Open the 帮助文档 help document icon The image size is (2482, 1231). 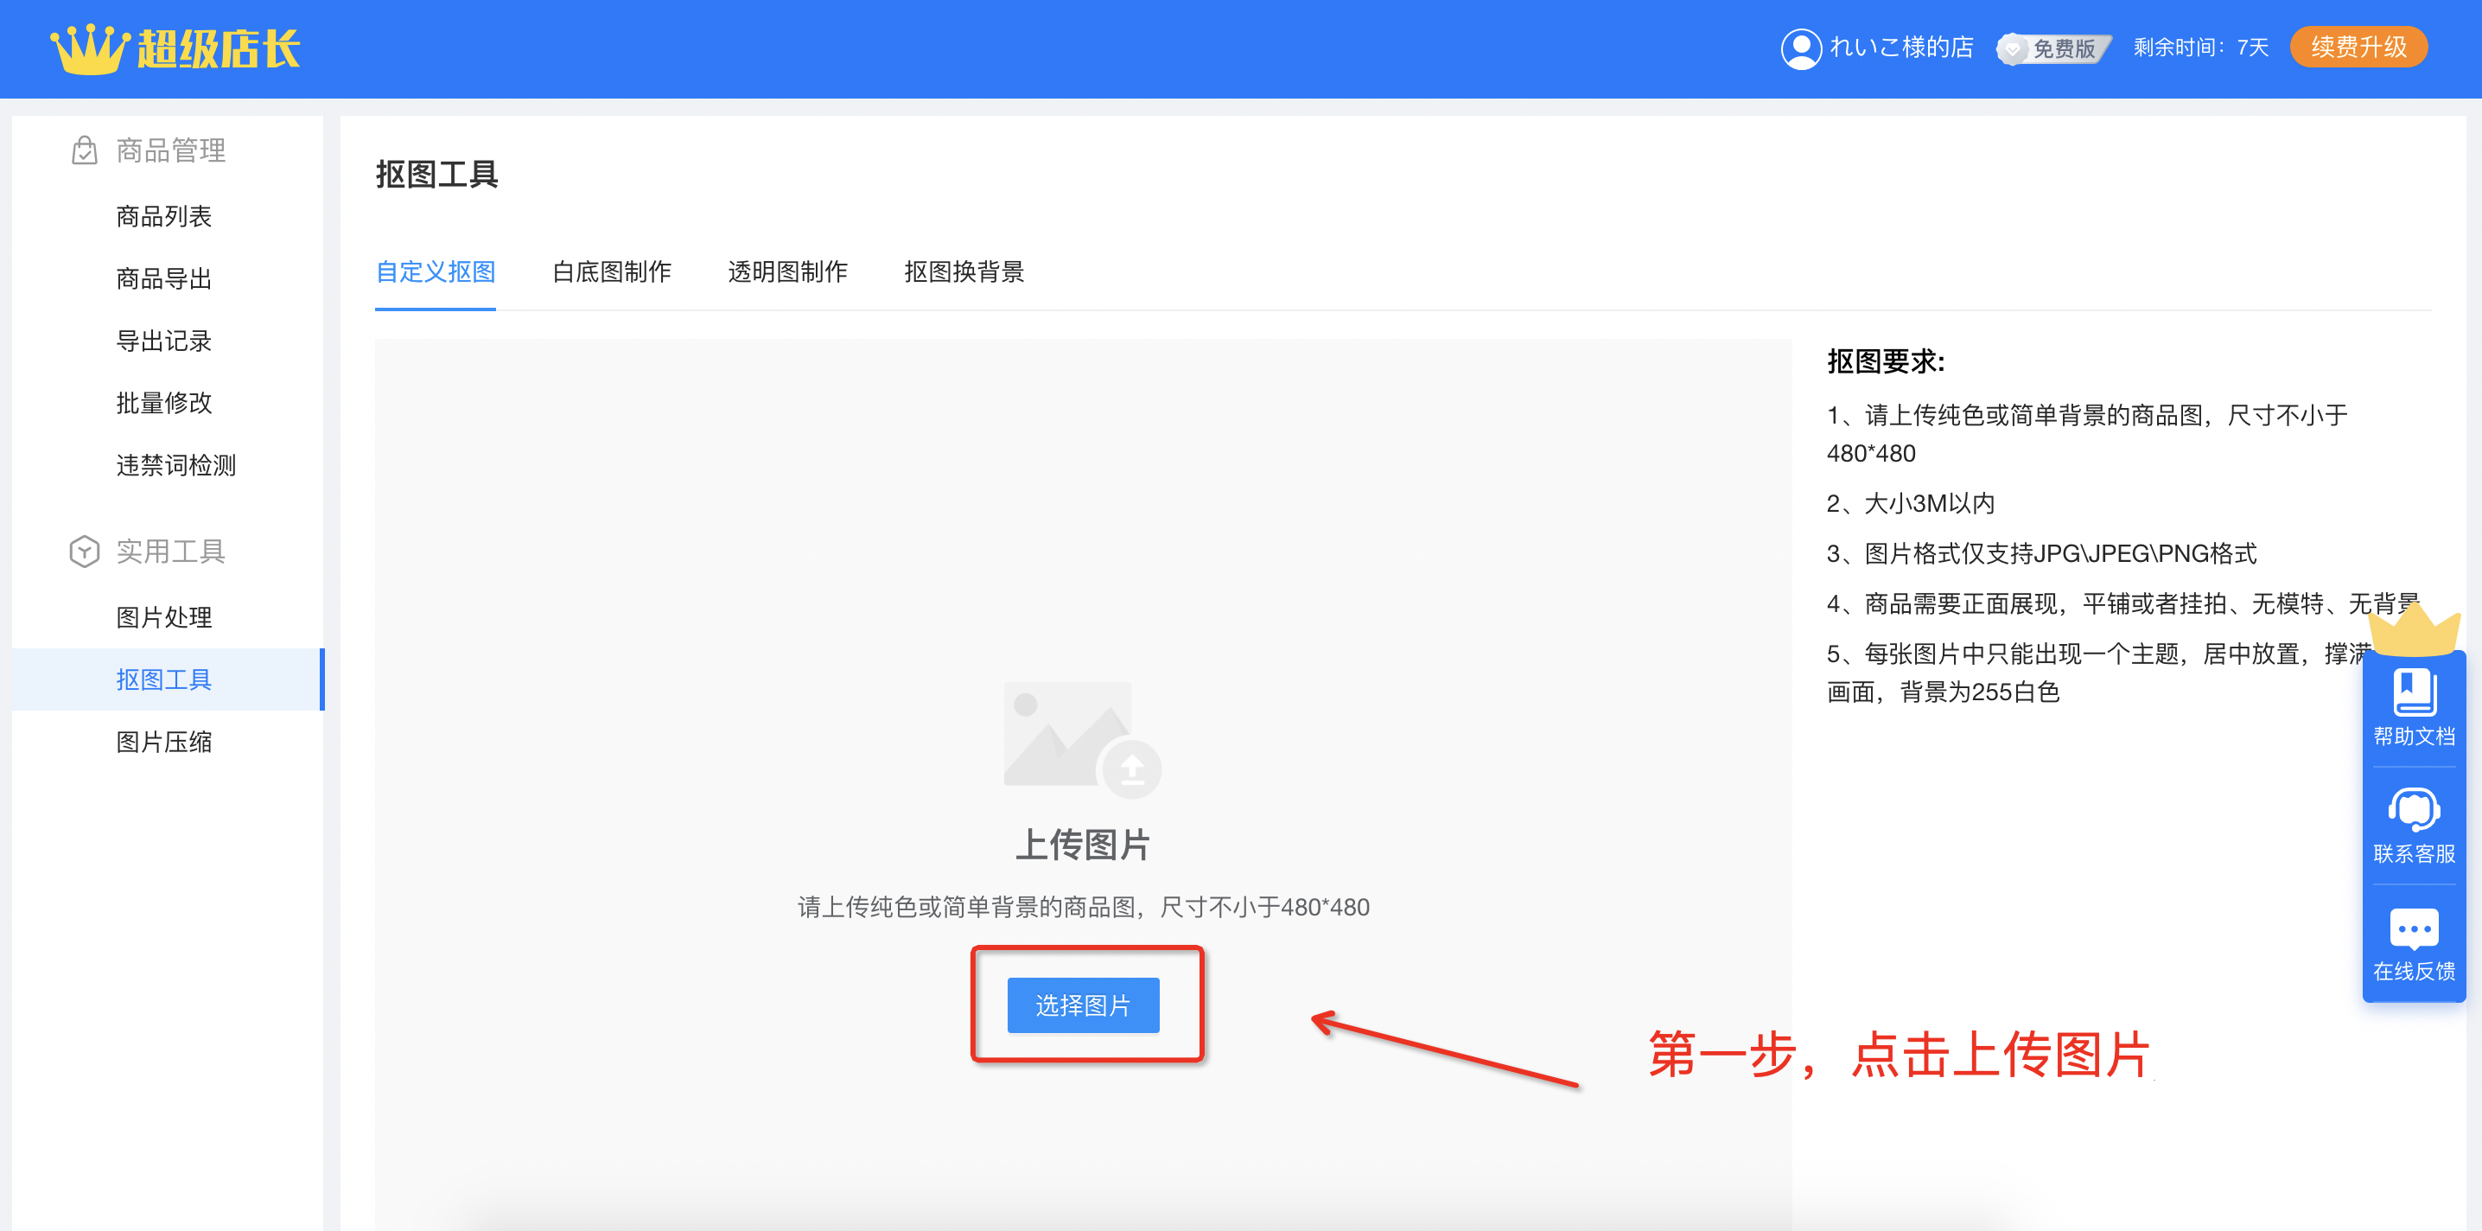(2415, 693)
